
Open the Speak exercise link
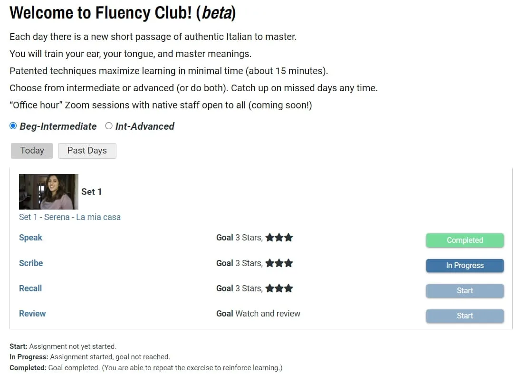(x=30, y=238)
